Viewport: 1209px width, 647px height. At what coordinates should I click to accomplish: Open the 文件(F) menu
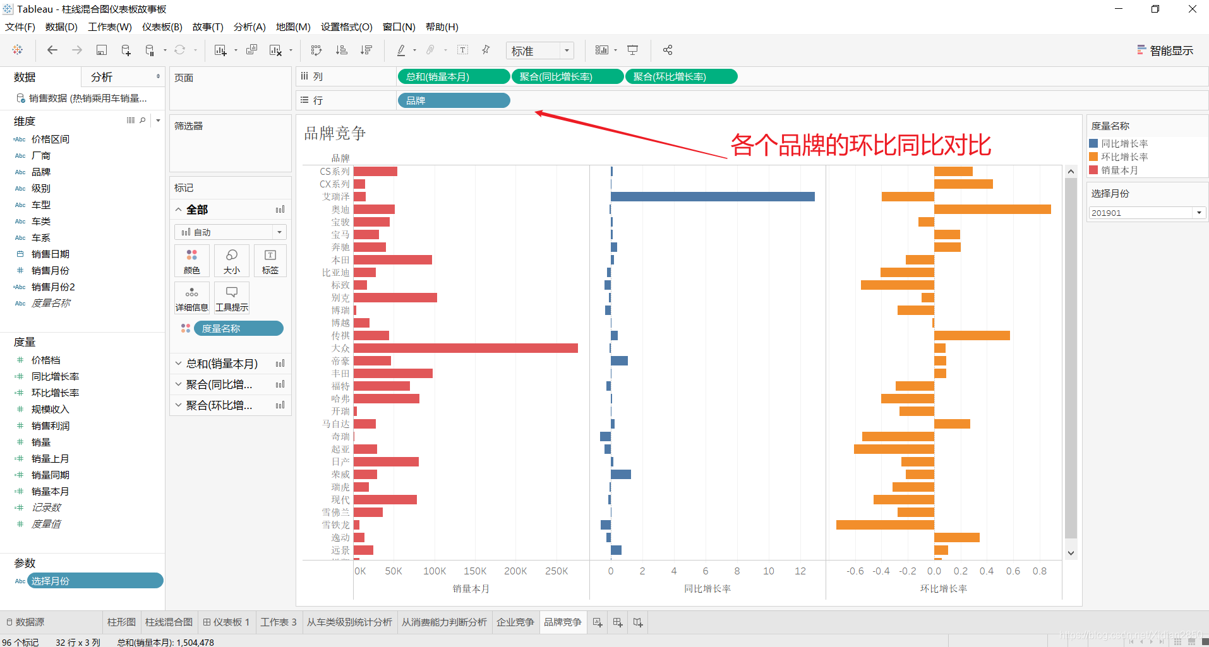(20, 27)
